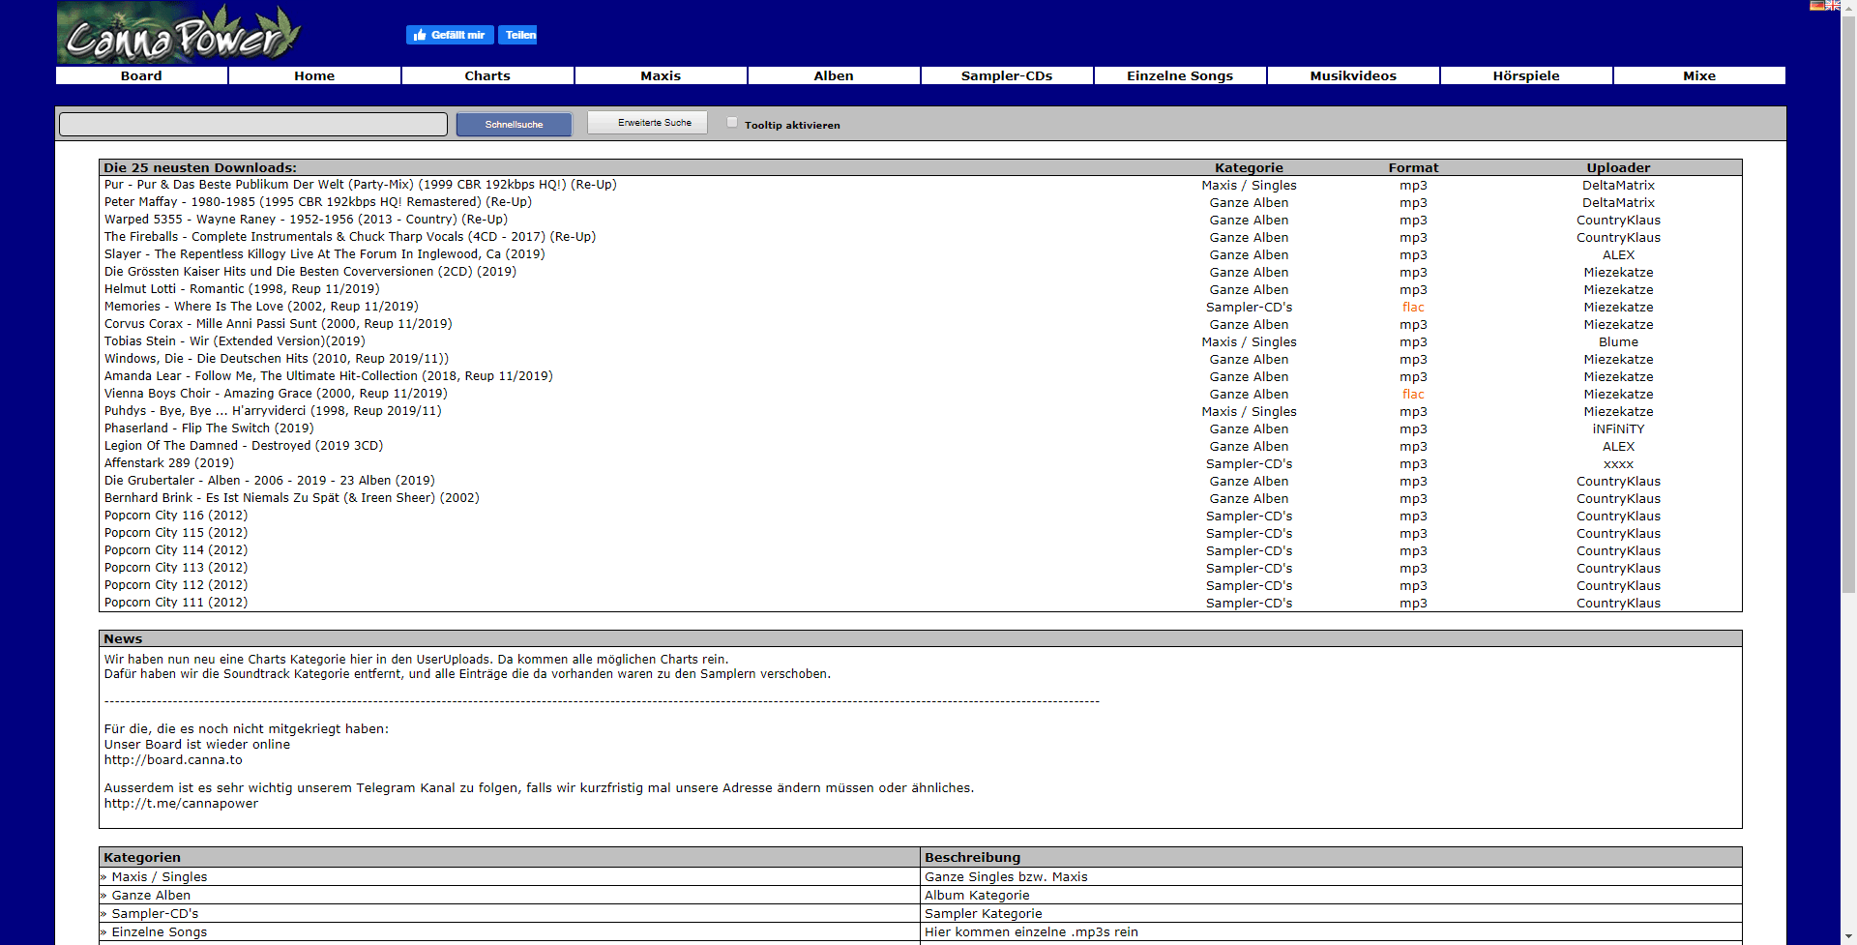Viewport: 1857px width, 945px height.
Task: Open Puhdys - Bye, Bye entry
Action: click(273, 411)
